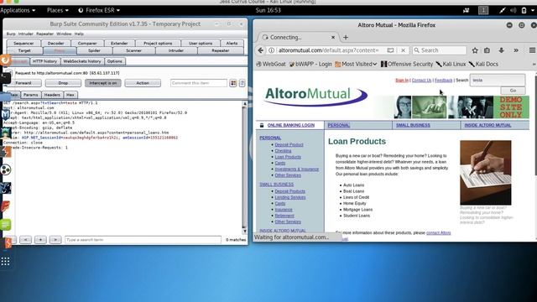Viewport: 537px width, 302px height.
Task: Open Loan Products sidebar link
Action: pyautogui.click(x=288, y=157)
